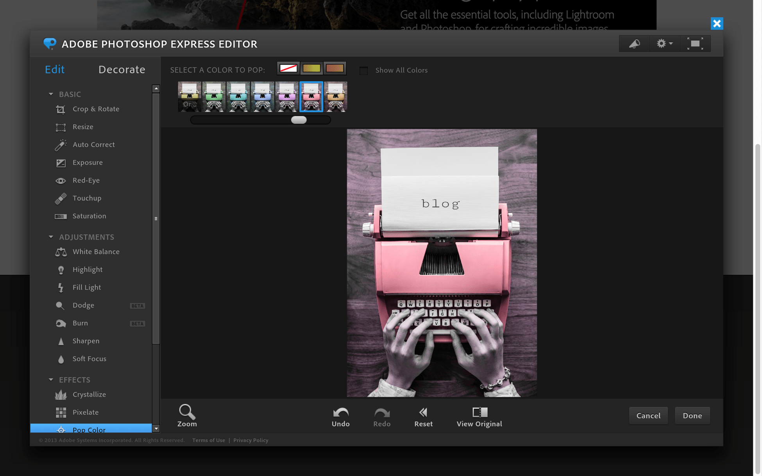Select the Touchup tool
This screenshot has width=762, height=476.
(x=87, y=198)
